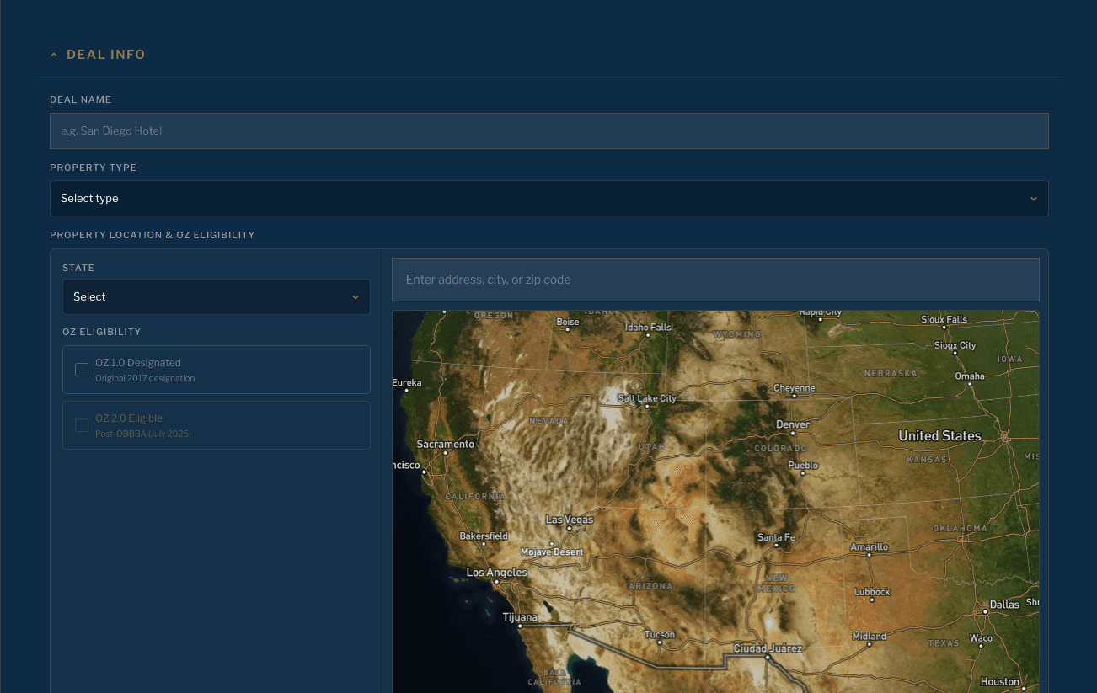Select the Salt Lake City map marker
This screenshot has width=1097, height=693.
click(646, 406)
